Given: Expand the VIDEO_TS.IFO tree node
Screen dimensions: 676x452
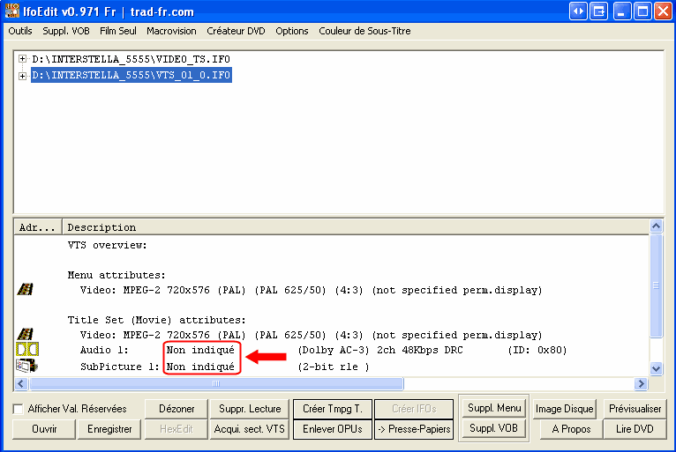Looking at the screenshot, I should click(x=22, y=59).
